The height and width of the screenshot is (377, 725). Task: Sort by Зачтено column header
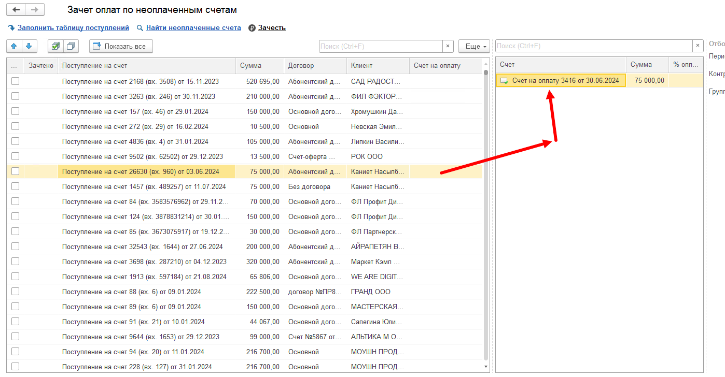click(41, 66)
